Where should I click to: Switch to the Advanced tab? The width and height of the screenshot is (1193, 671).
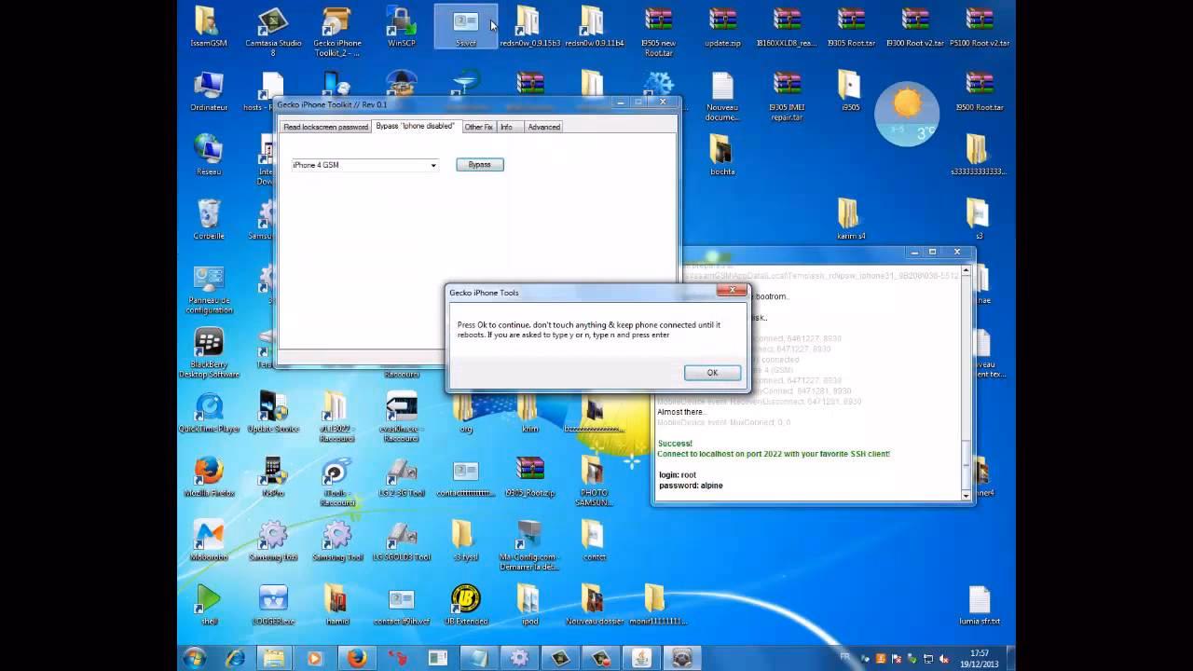[543, 127]
